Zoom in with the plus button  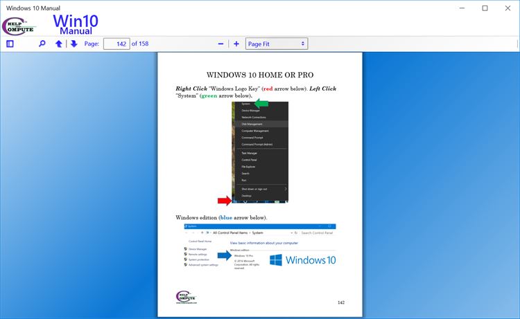[x=236, y=44]
